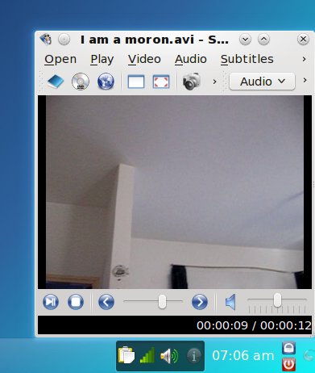Click the SMPlayer window menu icon
Viewport: 315px width, 373px height.
pos(46,40)
